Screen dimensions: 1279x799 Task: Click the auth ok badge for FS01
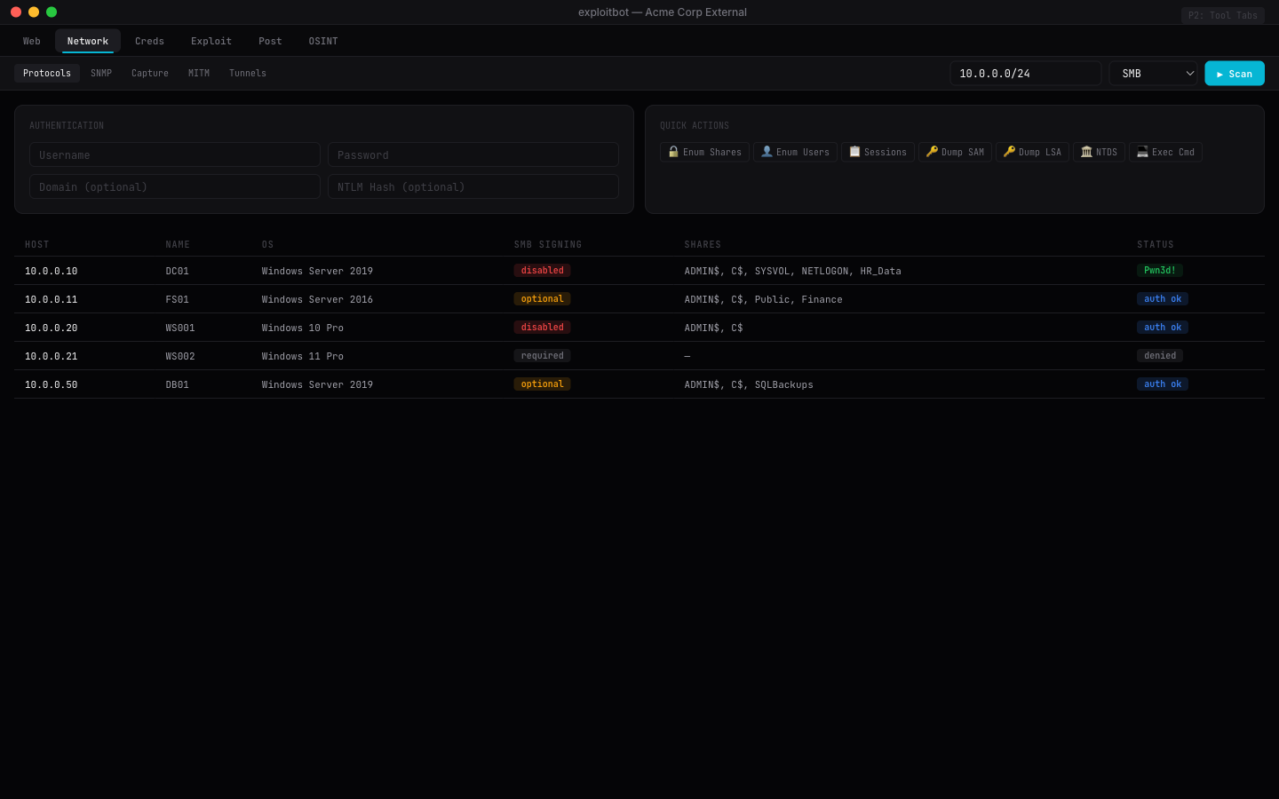1163,298
